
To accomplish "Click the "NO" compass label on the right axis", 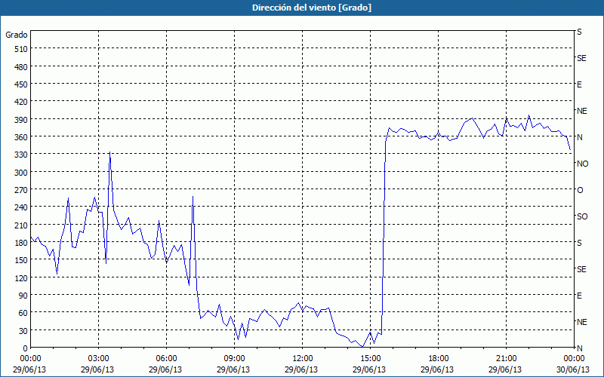I will click(x=582, y=164).
